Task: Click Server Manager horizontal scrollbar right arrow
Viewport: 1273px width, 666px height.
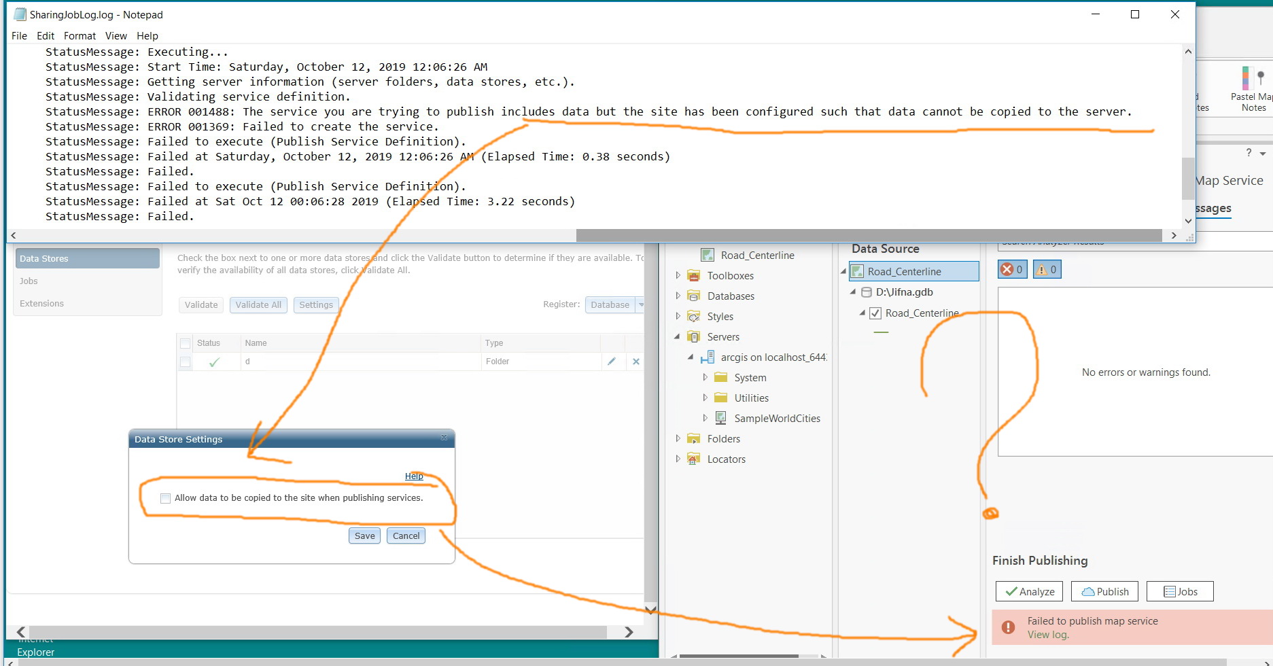Action: (x=629, y=632)
